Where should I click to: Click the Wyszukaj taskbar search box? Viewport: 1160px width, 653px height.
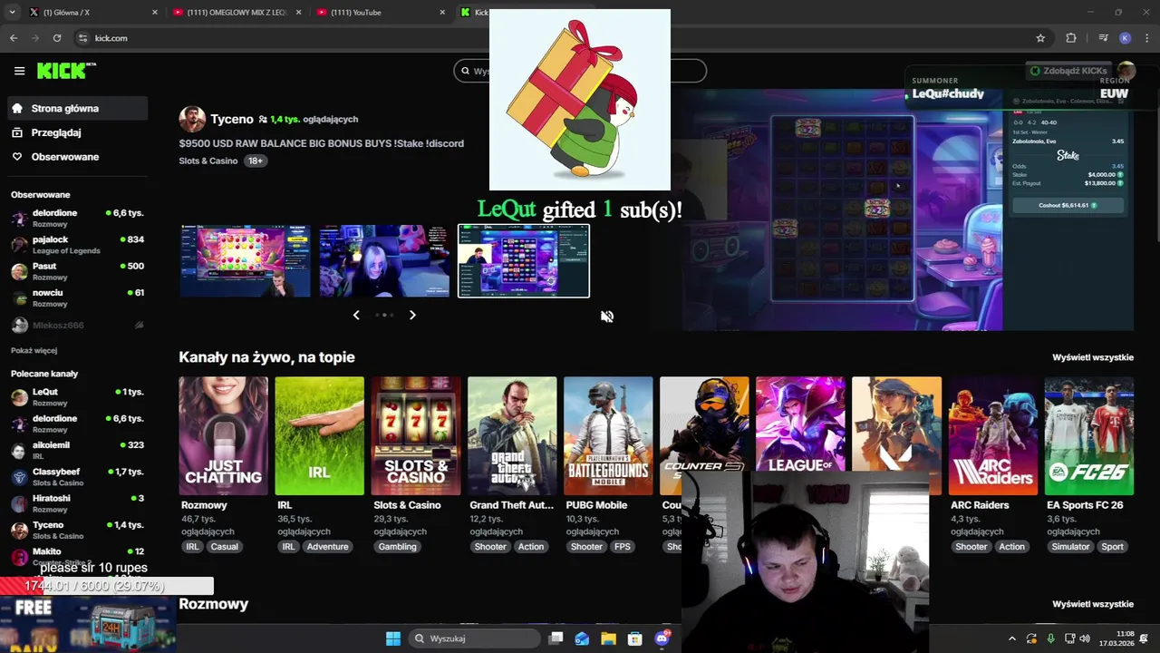point(476,638)
